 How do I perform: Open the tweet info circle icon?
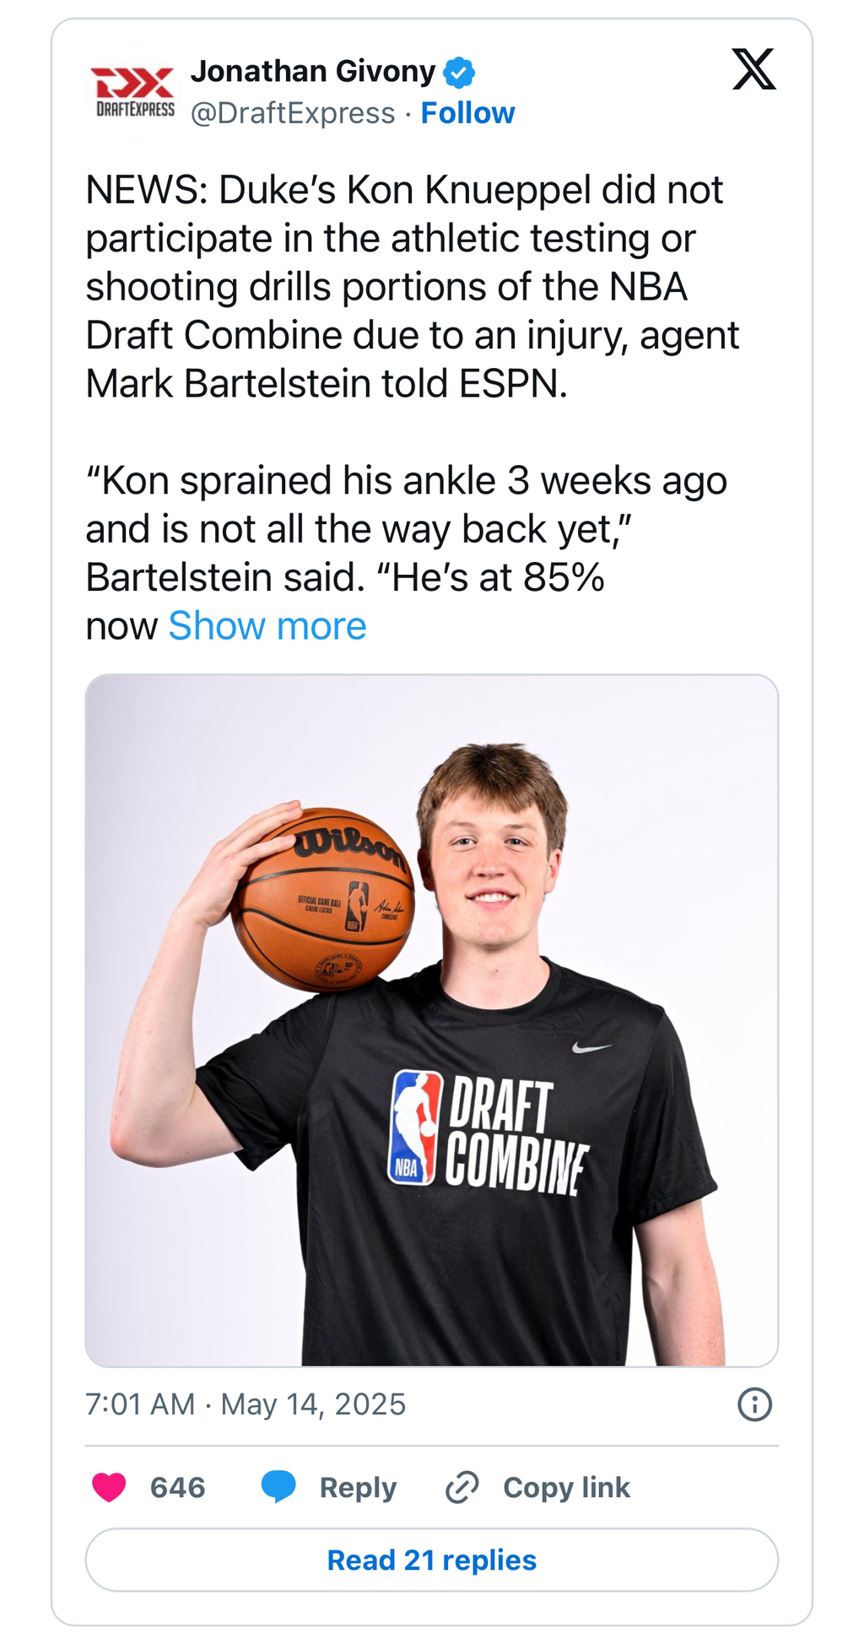point(754,1405)
